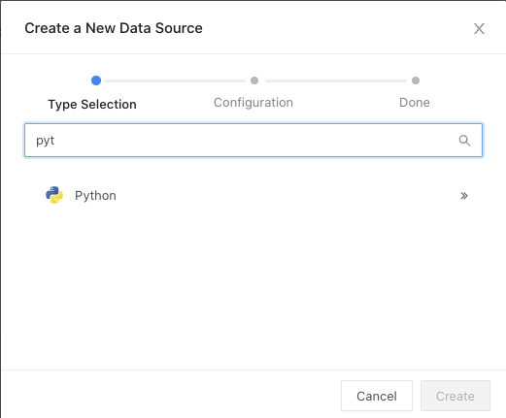
Task: Close the New Data Source dialog
Action: (x=479, y=28)
